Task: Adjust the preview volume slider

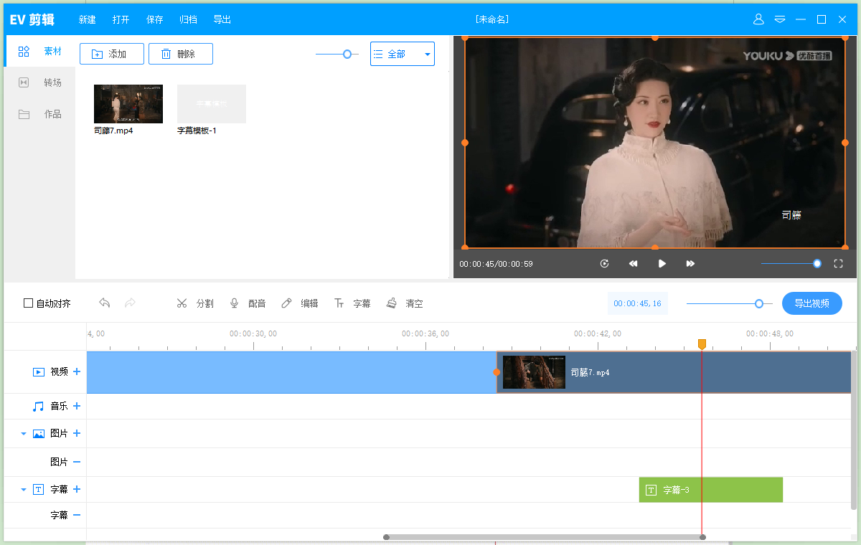Action: (817, 264)
